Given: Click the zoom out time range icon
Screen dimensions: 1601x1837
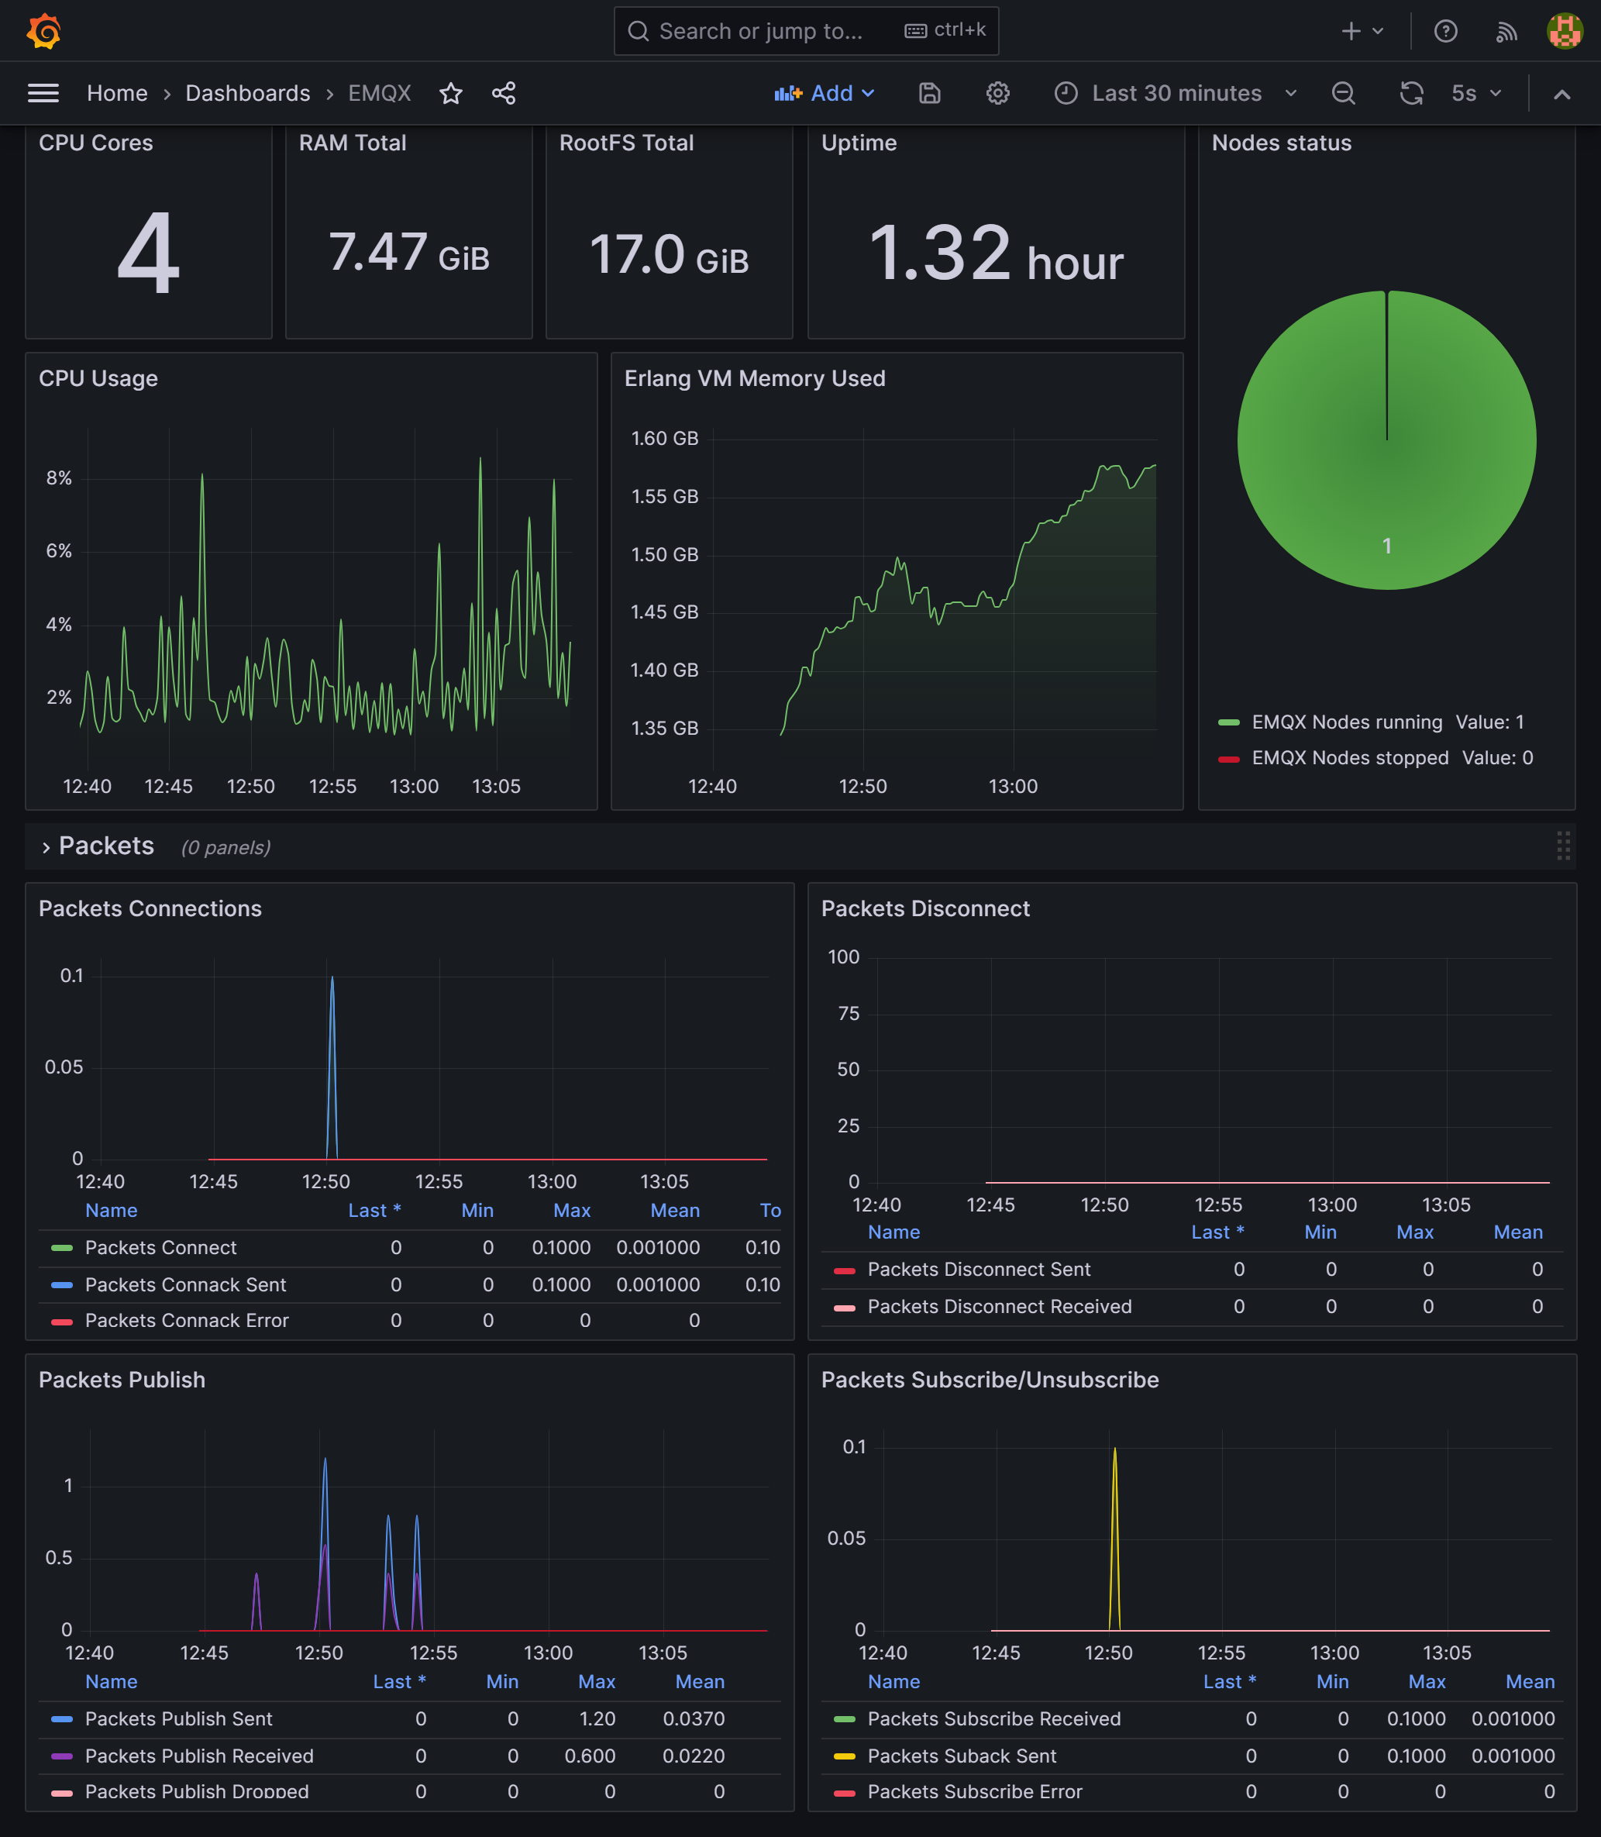Looking at the screenshot, I should tap(1343, 93).
